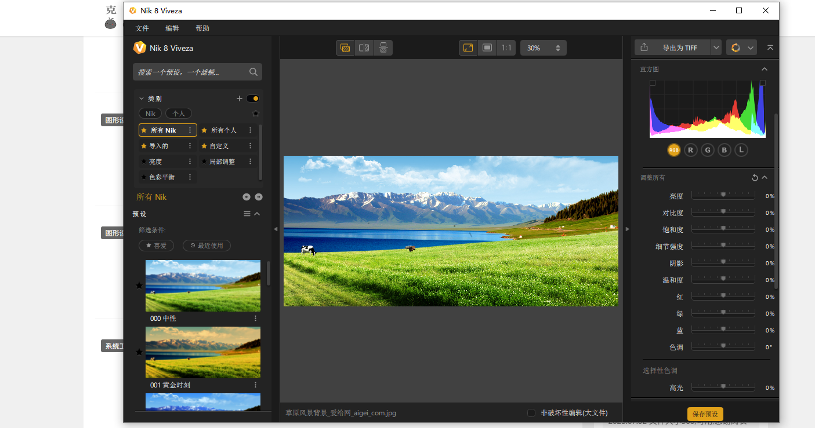Select the R histogram channel
815x428 pixels.
[690, 150]
